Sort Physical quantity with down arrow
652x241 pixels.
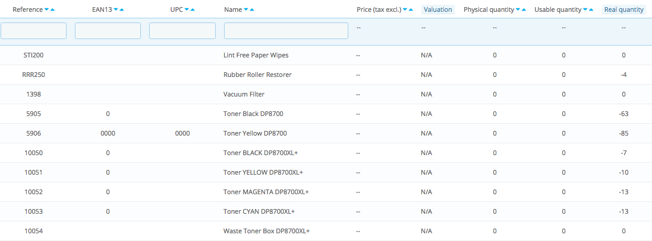pyautogui.click(x=518, y=9)
